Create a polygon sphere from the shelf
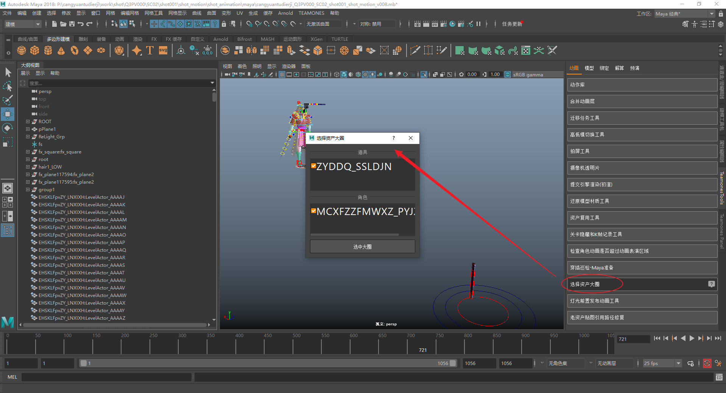 22,51
